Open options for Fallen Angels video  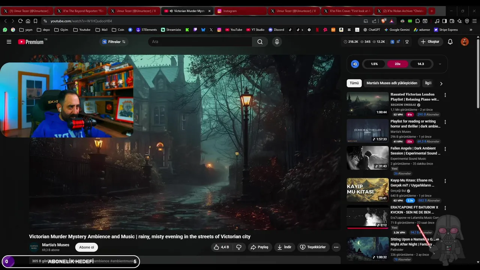[x=445, y=149]
